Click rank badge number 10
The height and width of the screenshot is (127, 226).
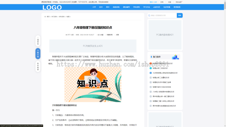151,106
